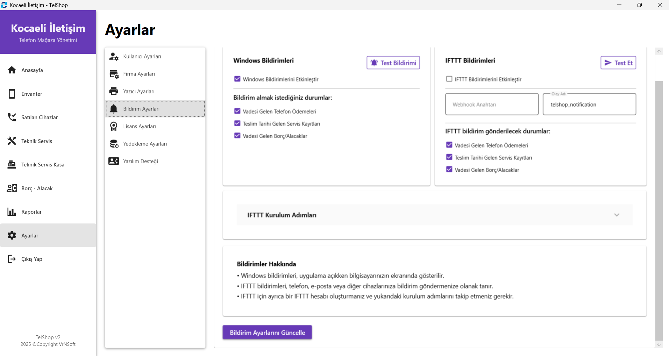
Task: Click the logout icon for Çıkış Yap
Action: tap(12, 259)
